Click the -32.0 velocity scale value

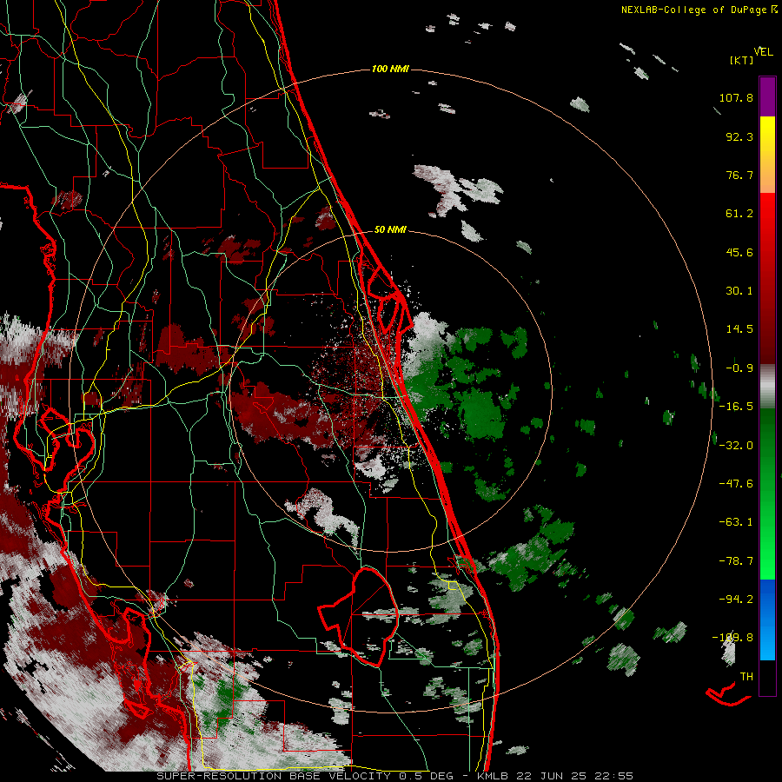pyautogui.click(x=736, y=446)
